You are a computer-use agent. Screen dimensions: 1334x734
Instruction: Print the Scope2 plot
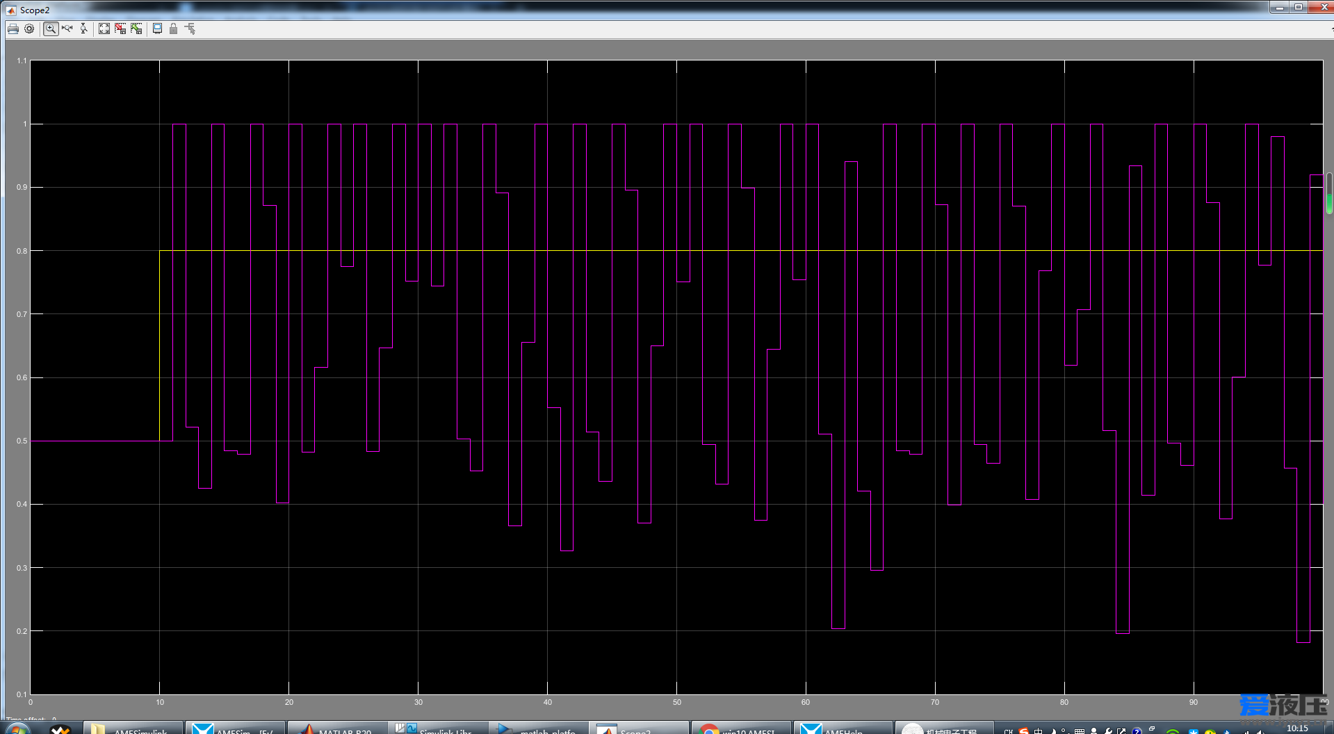(x=13, y=28)
